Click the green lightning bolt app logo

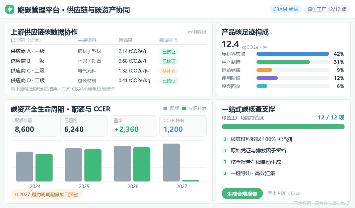10,9
